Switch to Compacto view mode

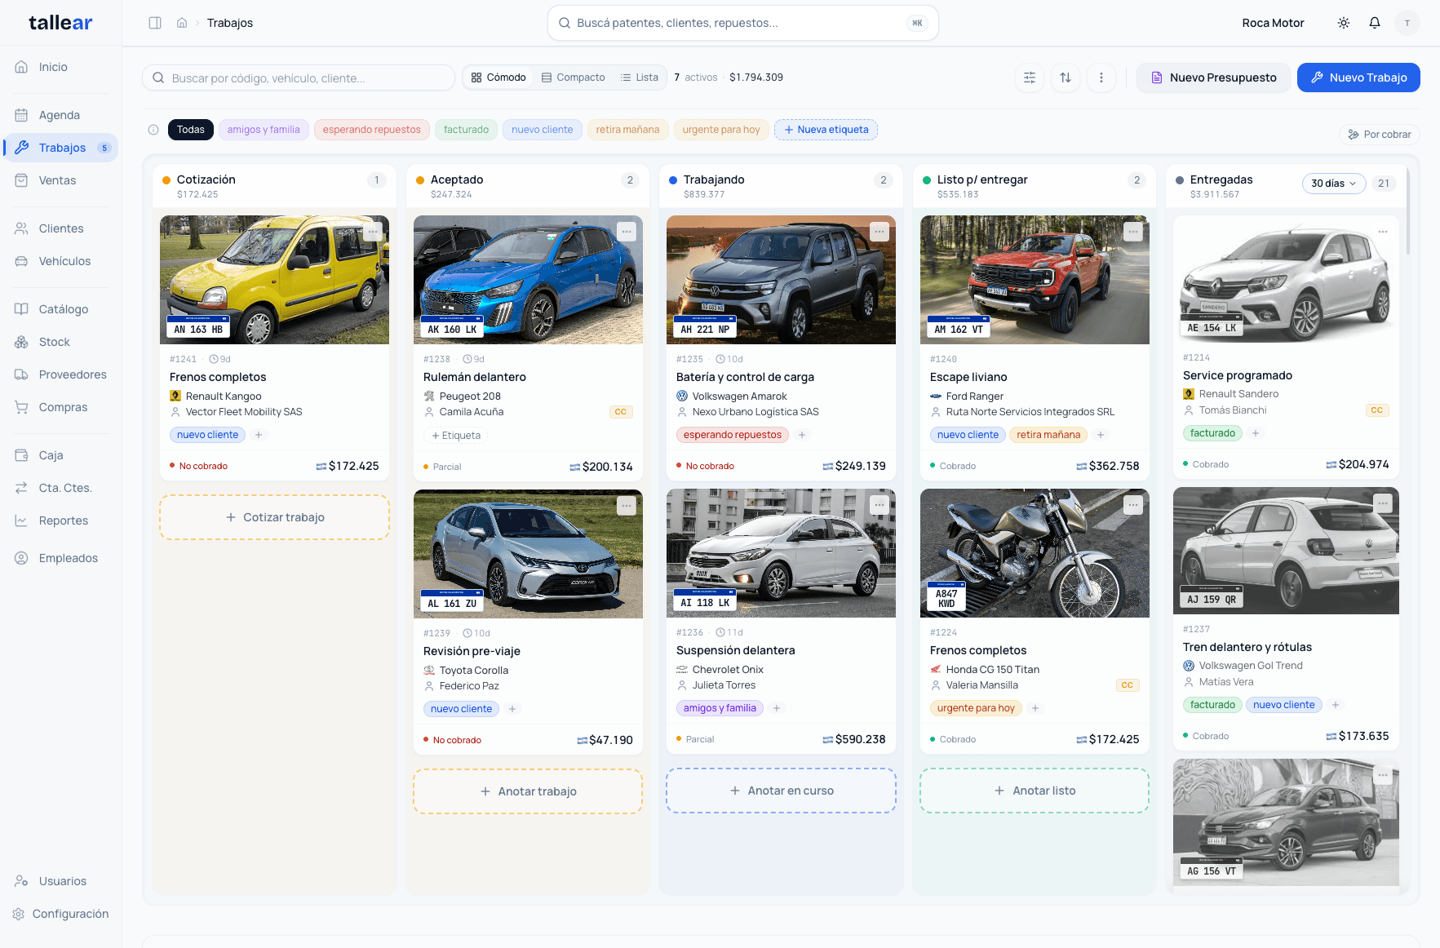pyautogui.click(x=574, y=78)
